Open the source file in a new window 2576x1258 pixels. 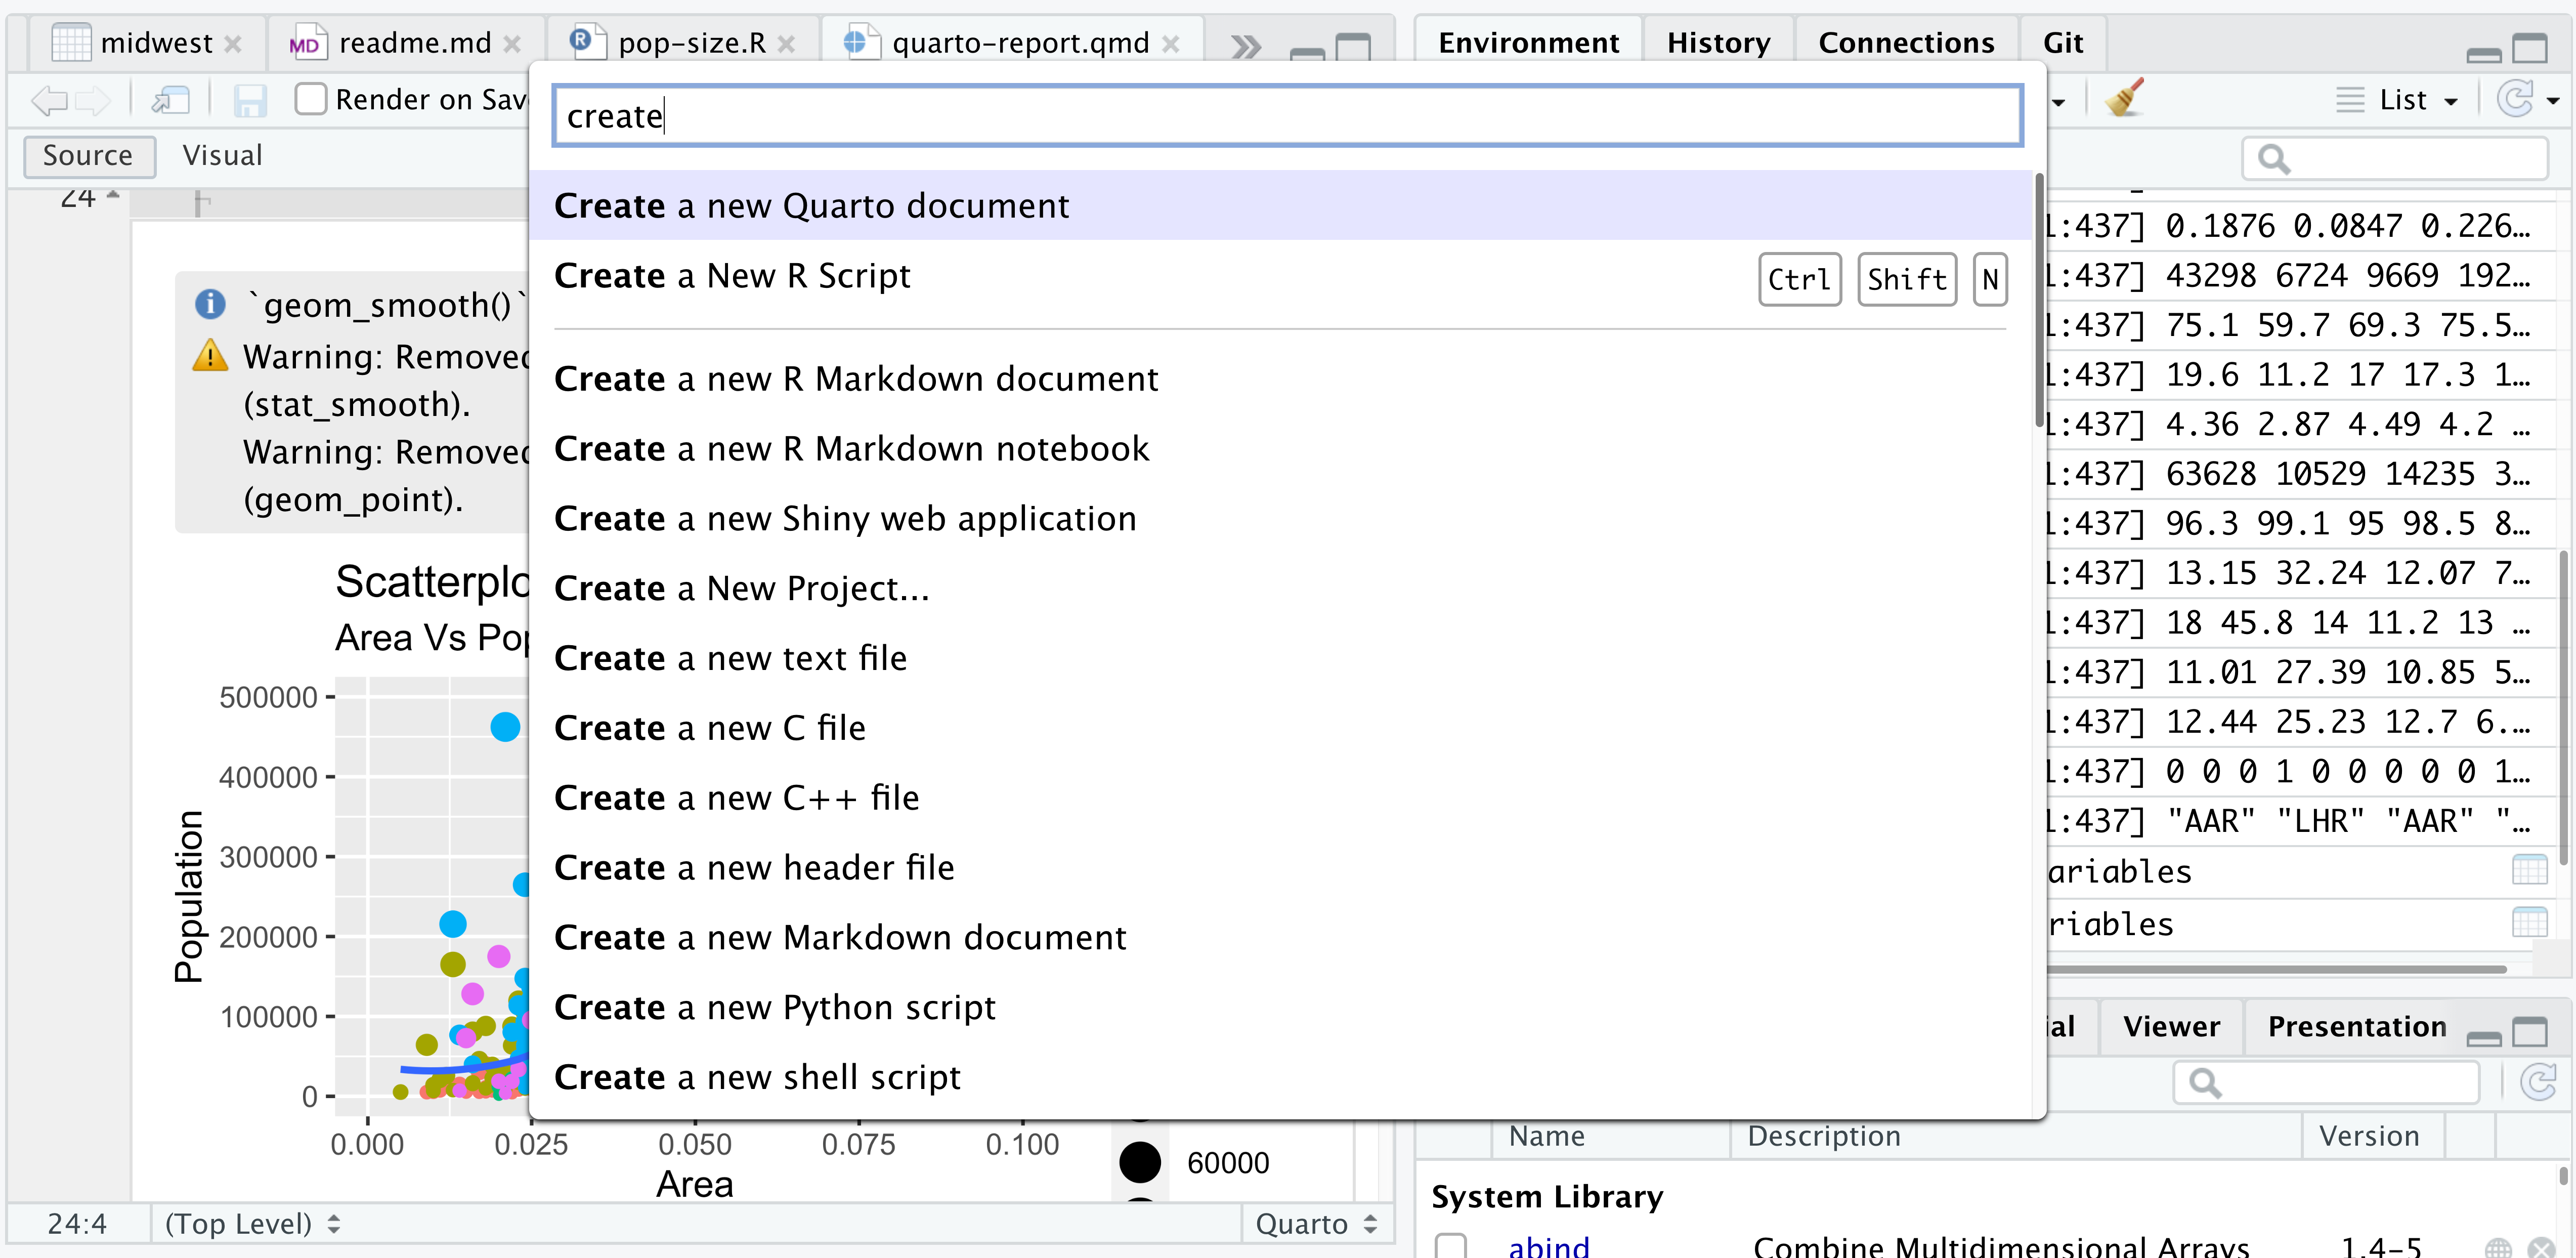point(170,100)
